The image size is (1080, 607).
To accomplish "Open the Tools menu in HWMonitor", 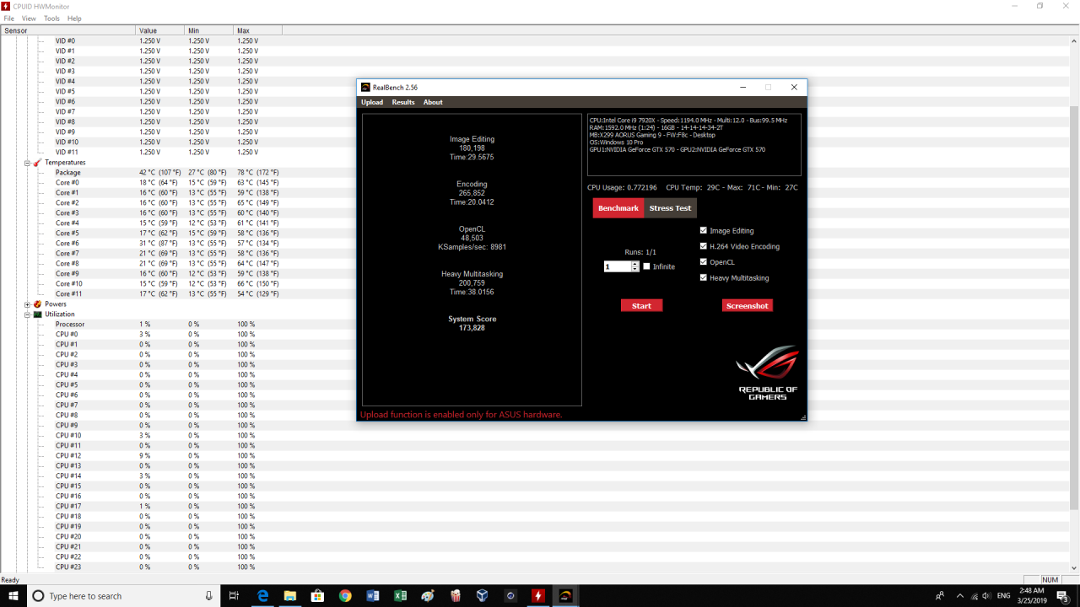I will tap(51, 19).
